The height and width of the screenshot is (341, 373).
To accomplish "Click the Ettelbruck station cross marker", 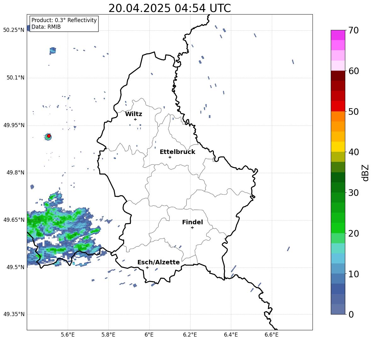I will 170,157.
